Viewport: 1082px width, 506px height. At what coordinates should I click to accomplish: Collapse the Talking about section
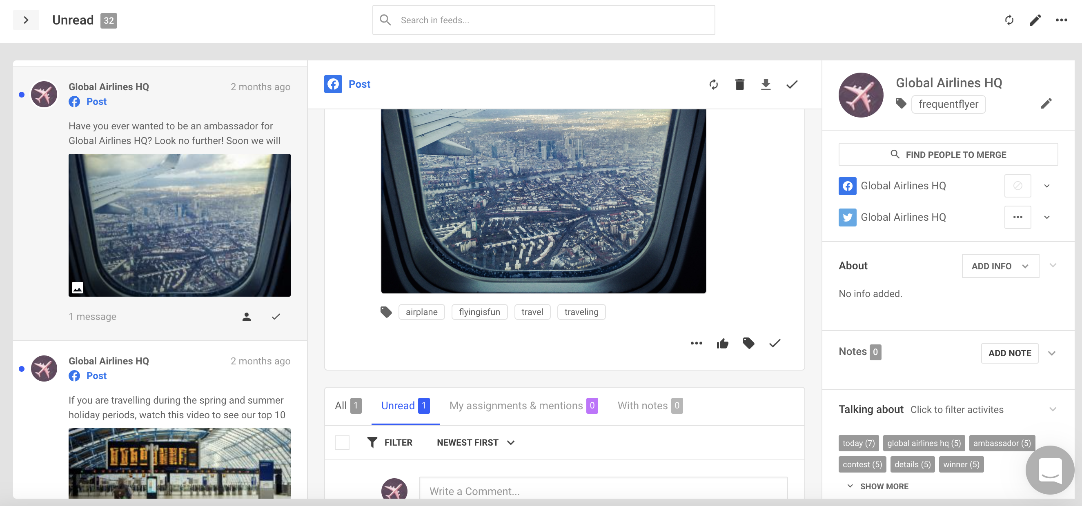pos(1053,408)
